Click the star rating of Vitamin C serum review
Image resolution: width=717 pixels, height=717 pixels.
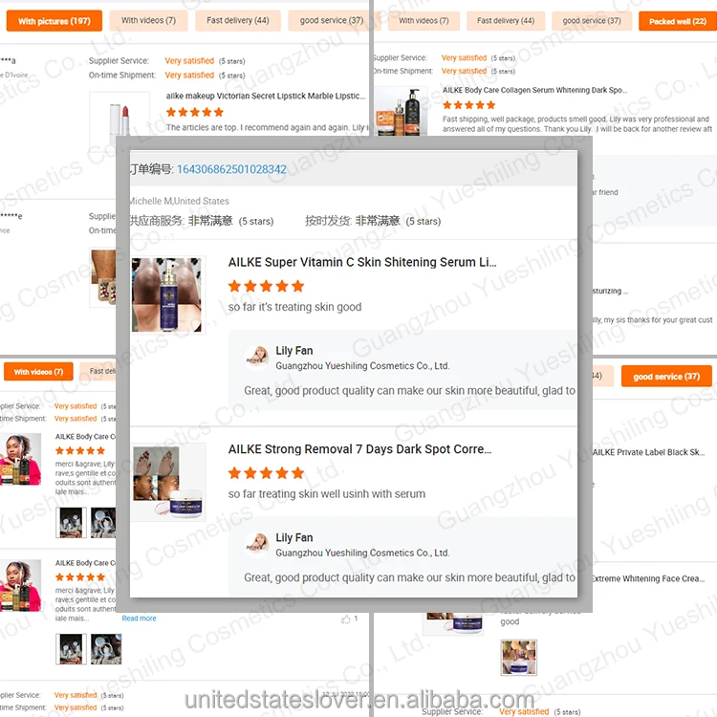pos(266,286)
